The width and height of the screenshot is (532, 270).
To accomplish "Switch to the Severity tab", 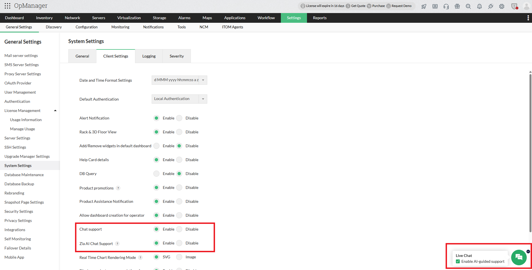I will coord(177,56).
